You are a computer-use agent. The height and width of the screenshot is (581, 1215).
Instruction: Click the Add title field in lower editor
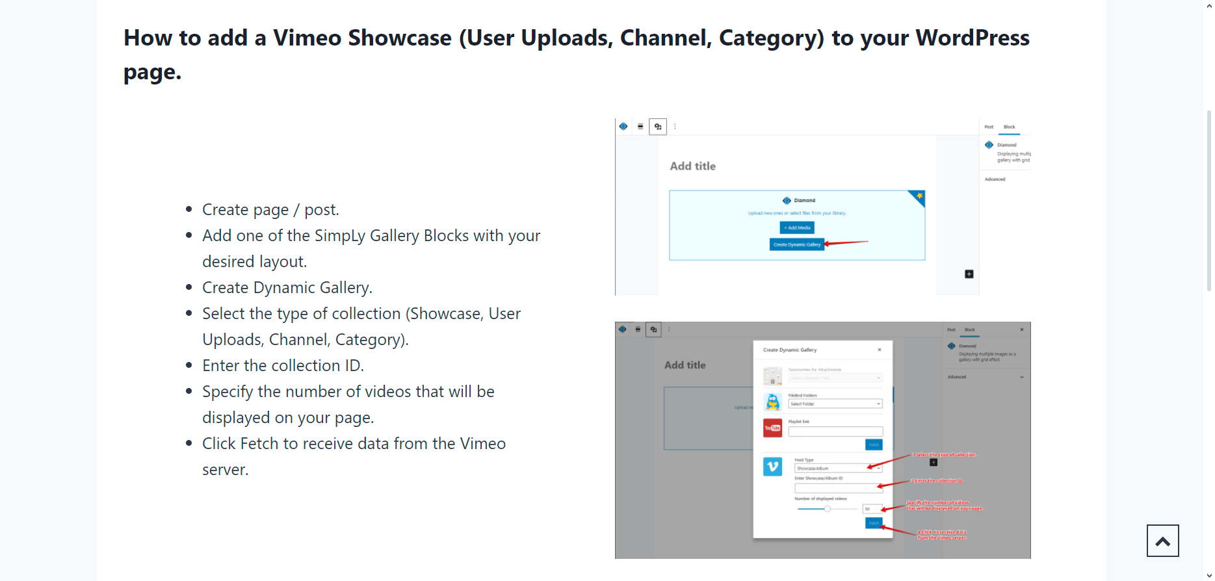click(x=685, y=365)
